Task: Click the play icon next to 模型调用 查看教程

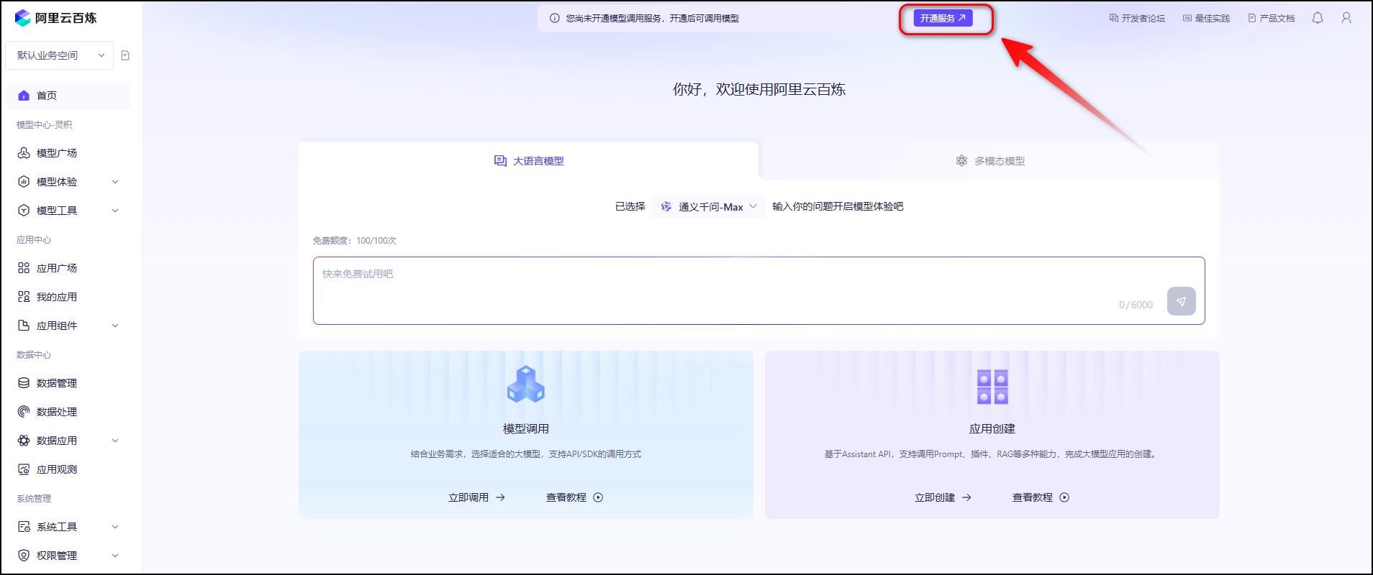Action: coord(598,497)
